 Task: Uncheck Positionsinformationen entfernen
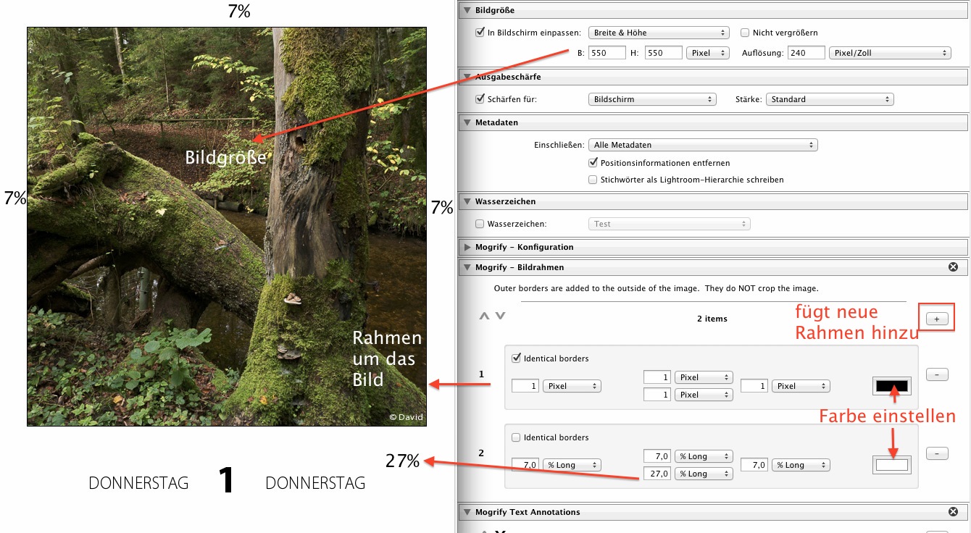[x=593, y=163]
